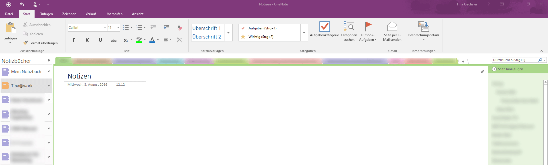This screenshot has width=548, height=165.
Task: Click account name Tina Oechsler
Action: tap(467, 4)
